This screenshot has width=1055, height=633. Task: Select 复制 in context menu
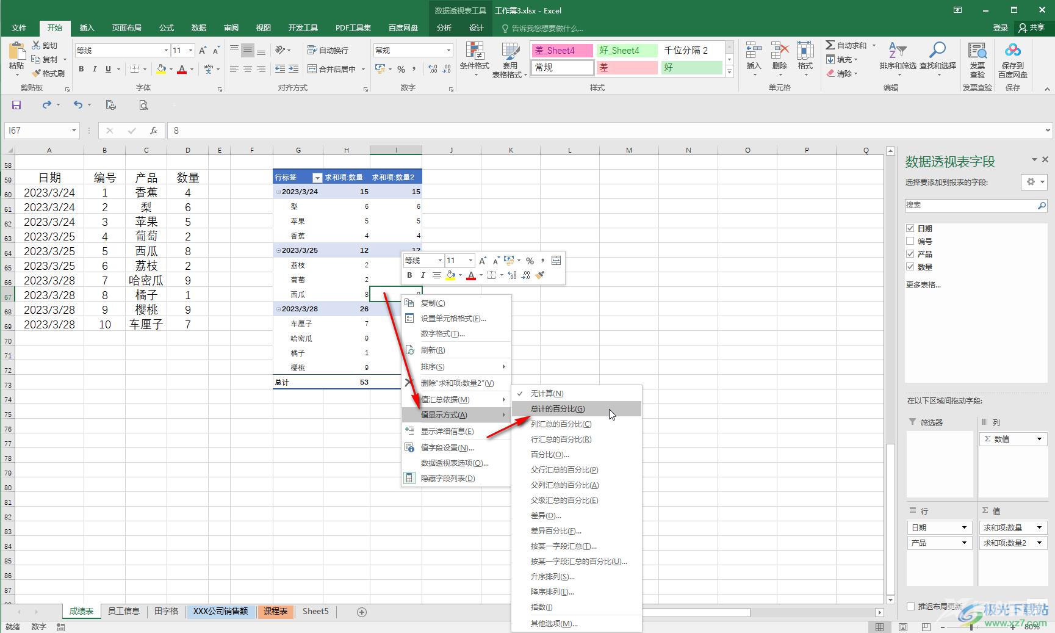[456, 303]
